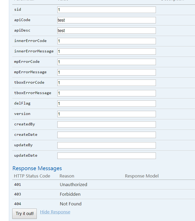Click the innerErrorMessage parameter label

point(34,51)
